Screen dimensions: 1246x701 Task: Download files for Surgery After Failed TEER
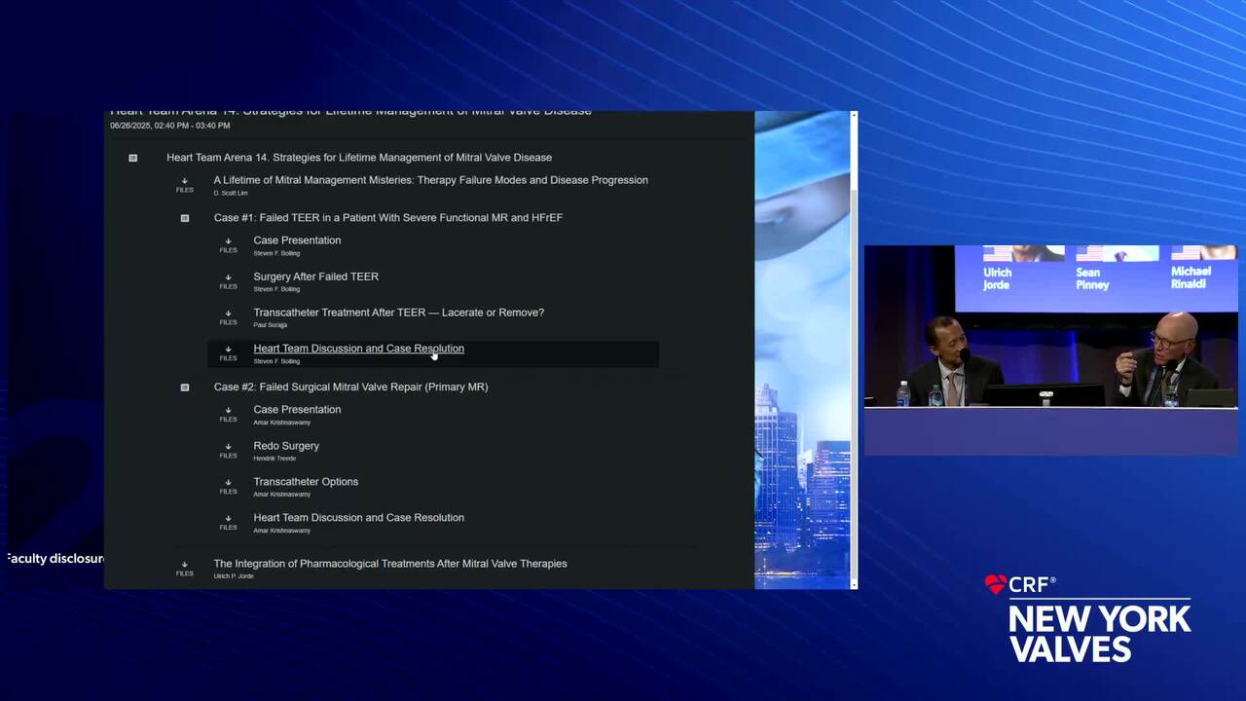(x=228, y=281)
